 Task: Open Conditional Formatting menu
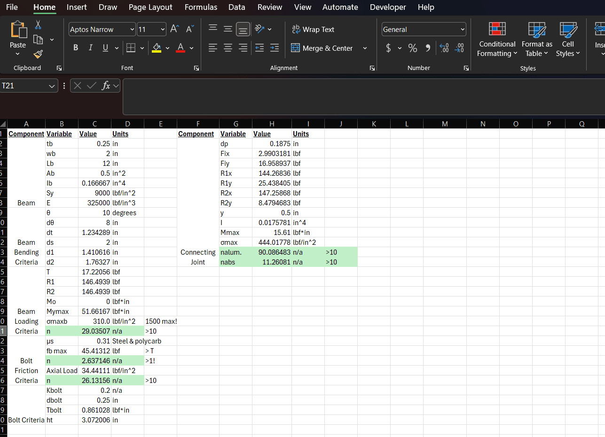pyautogui.click(x=497, y=39)
